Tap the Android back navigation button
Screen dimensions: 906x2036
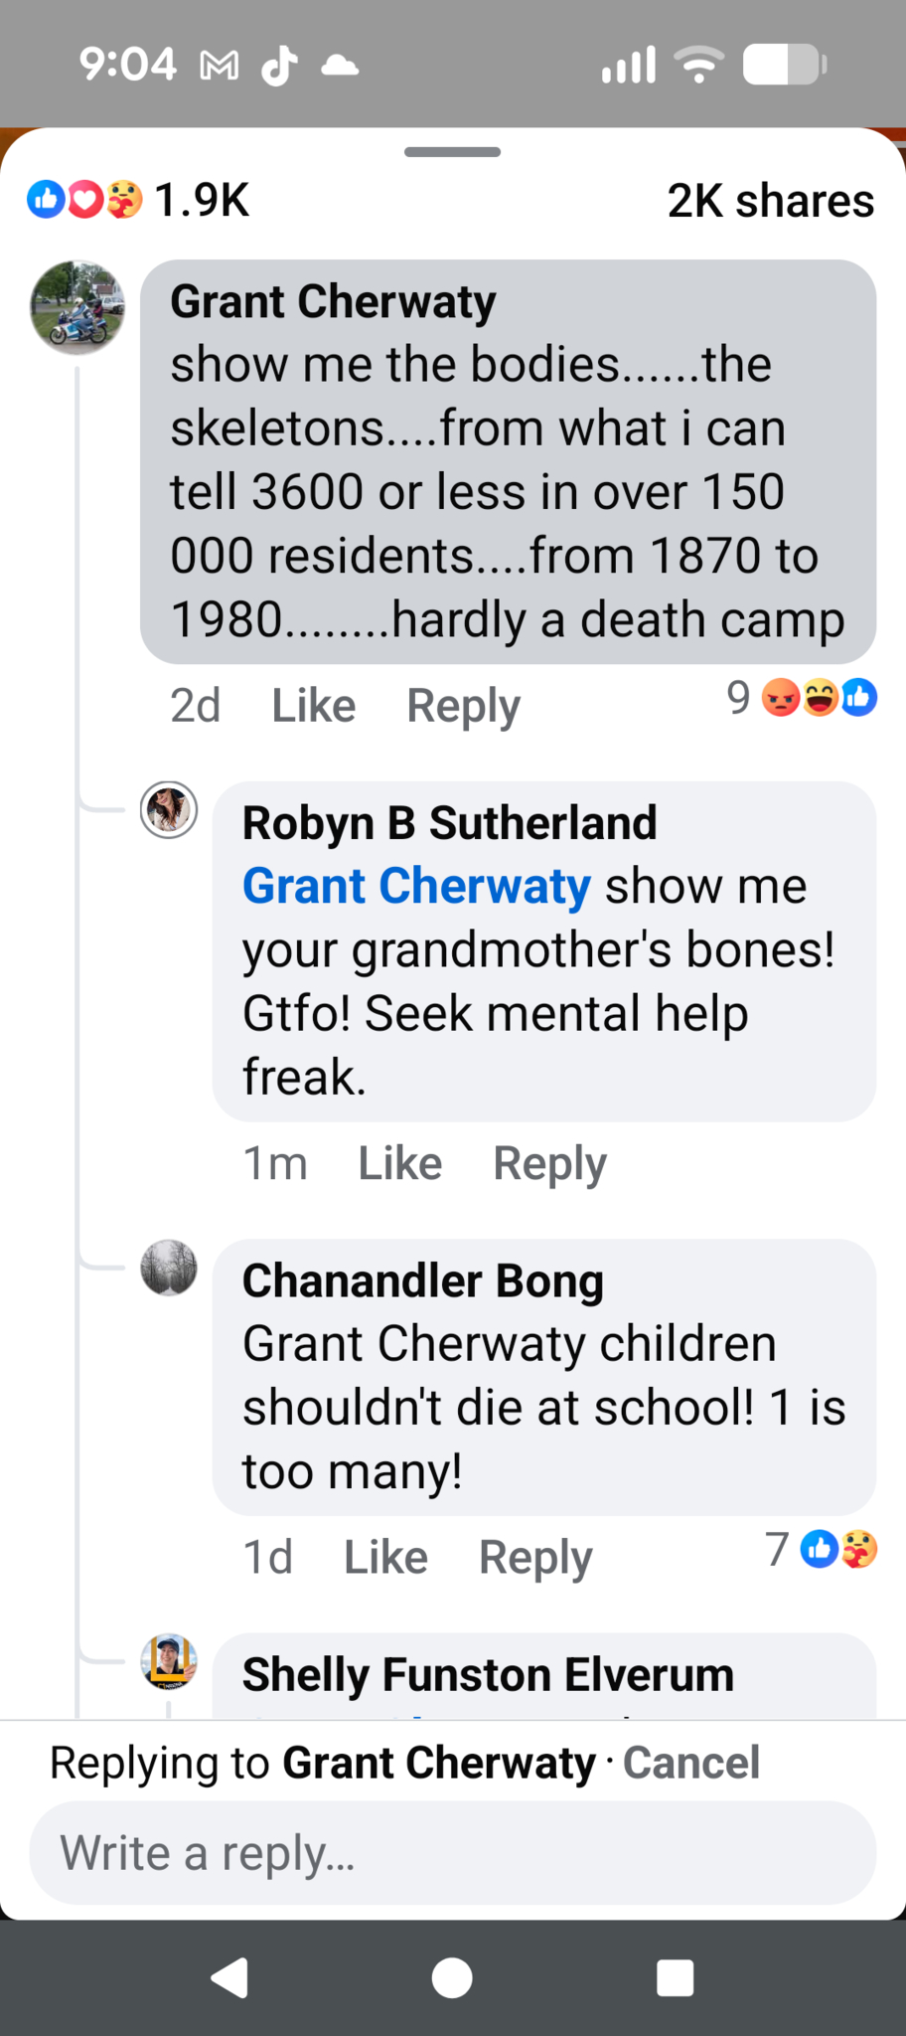[x=230, y=1977]
